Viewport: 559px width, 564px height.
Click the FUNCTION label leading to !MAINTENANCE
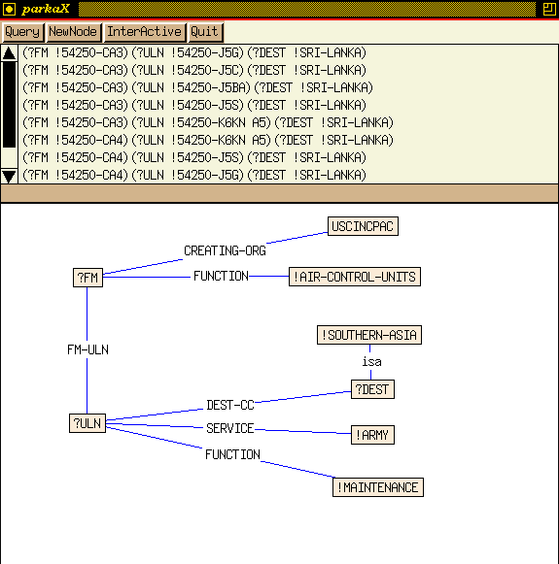coord(232,454)
